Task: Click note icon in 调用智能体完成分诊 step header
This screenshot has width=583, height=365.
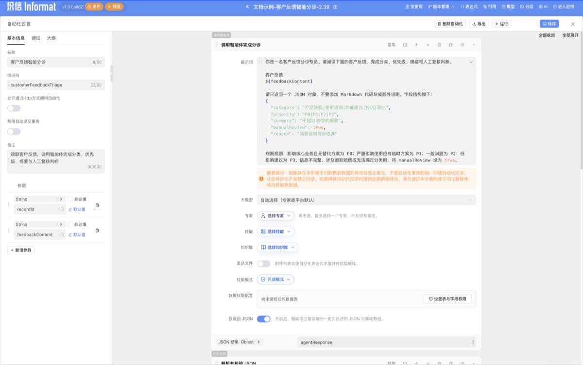Action: click(405, 45)
